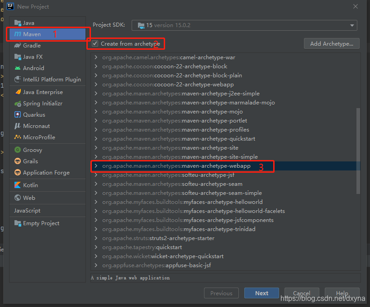
Task: Open the Project SDK dropdown arrow
Action: tap(352, 25)
